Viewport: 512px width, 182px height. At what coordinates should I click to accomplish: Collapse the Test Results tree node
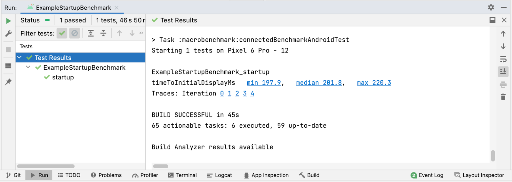click(x=20, y=58)
